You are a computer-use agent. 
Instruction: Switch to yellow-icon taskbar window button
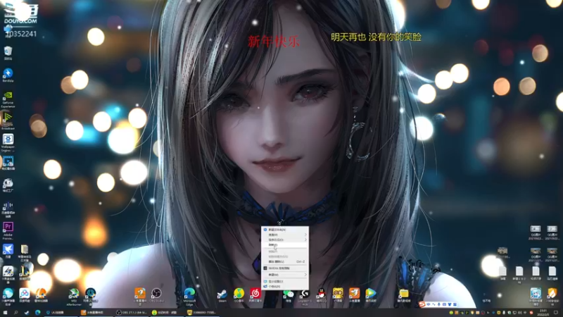203,313
